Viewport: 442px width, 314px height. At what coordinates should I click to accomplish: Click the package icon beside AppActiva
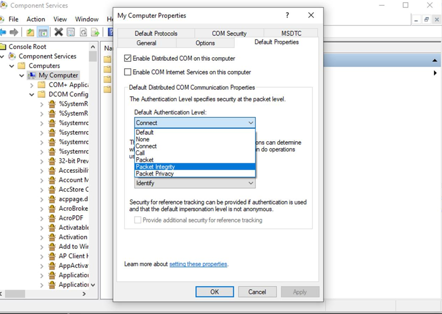coord(52,265)
